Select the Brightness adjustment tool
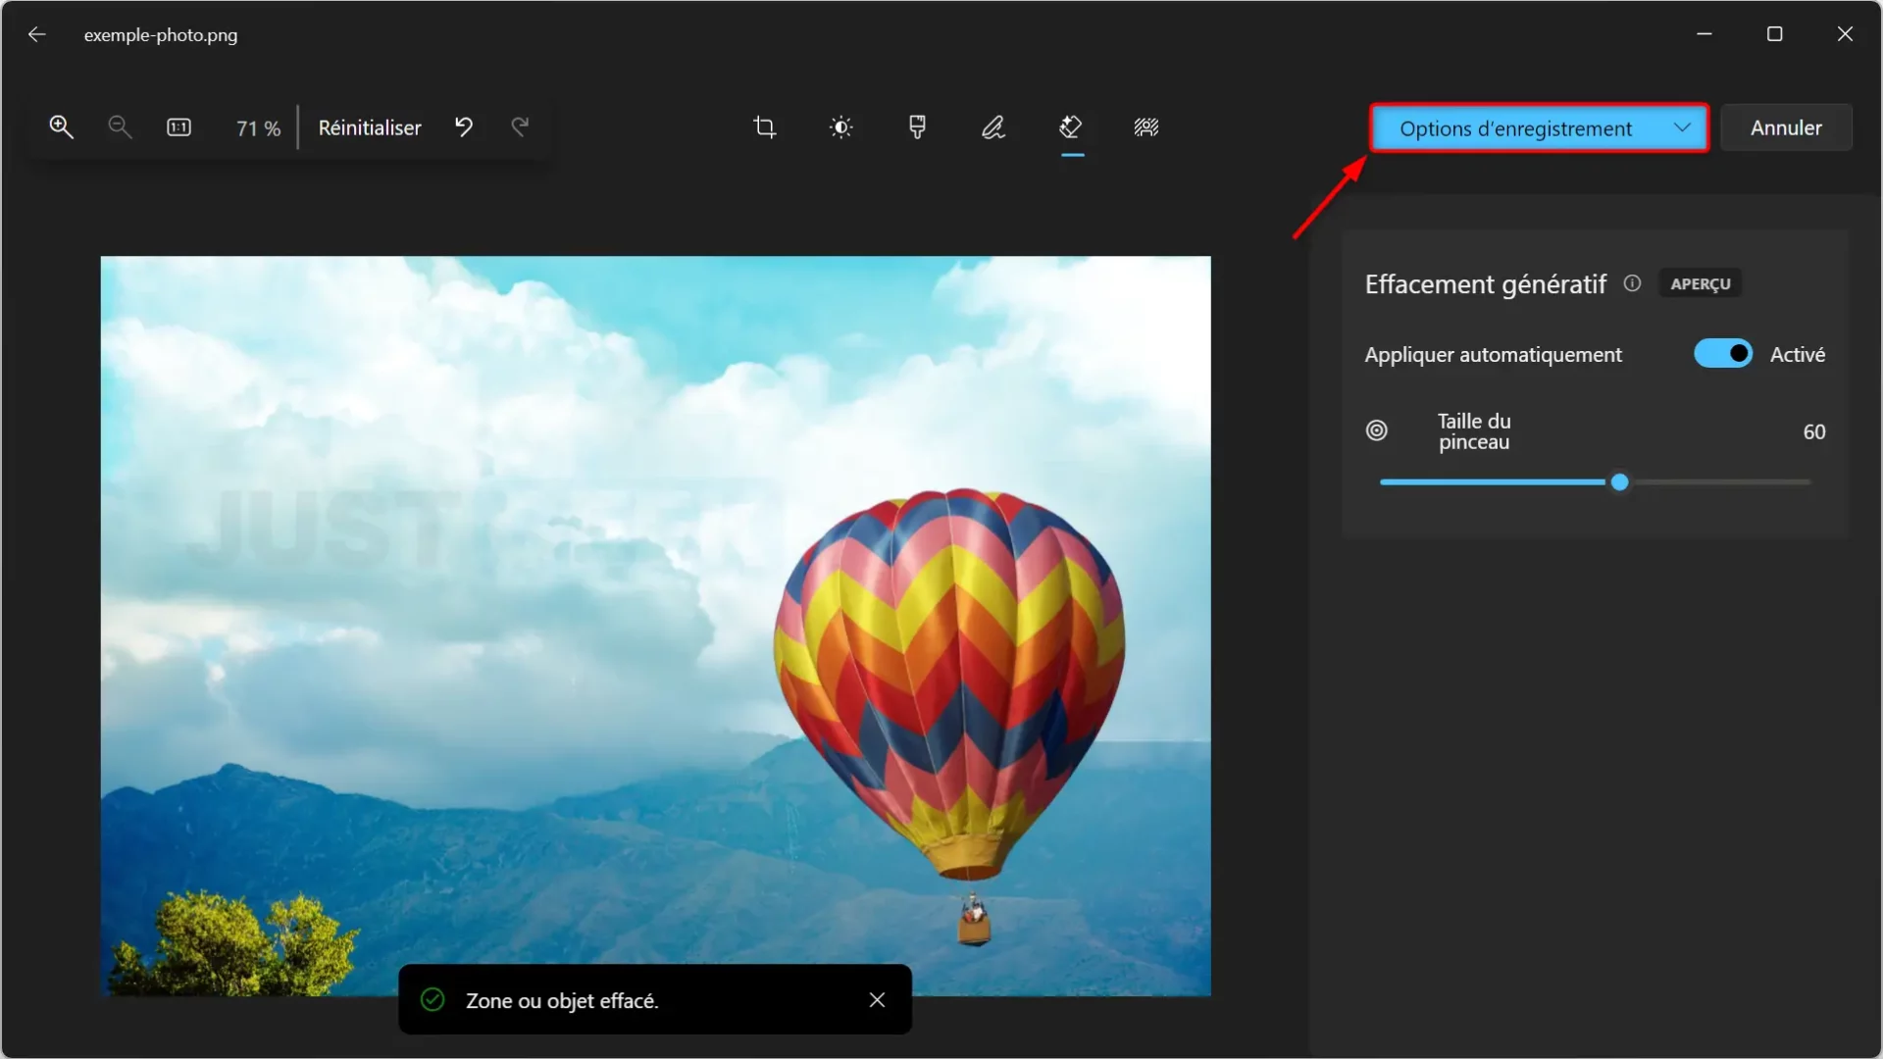 coord(840,126)
